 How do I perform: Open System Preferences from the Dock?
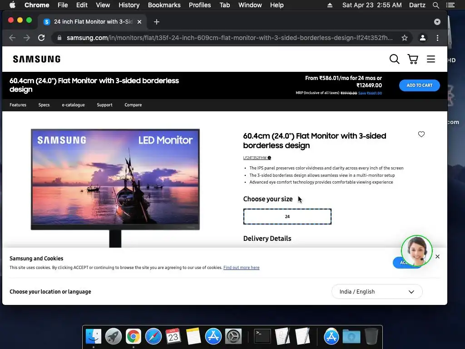(x=233, y=337)
